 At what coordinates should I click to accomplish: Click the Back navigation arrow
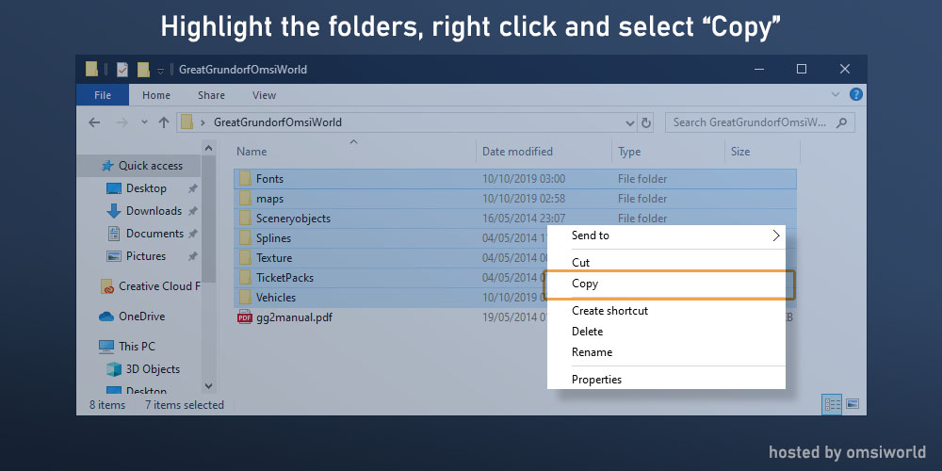pyautogui.click(x=94, y=122)
